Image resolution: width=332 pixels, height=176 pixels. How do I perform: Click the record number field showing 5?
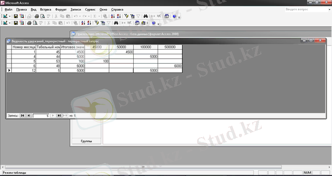pos(41,116)
